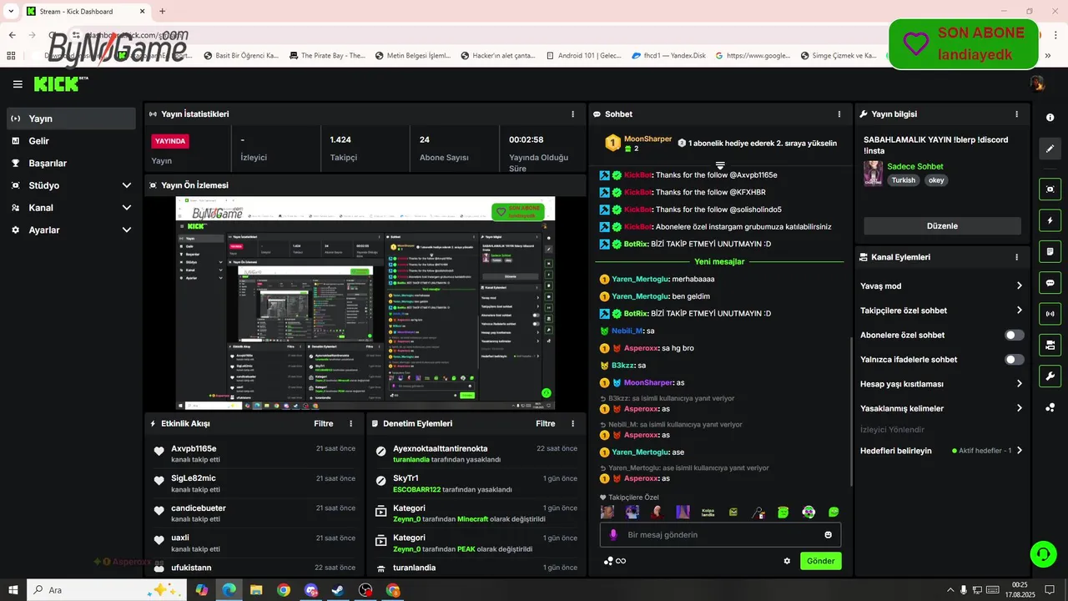Open Etkinlik Akışı three-dot menu
The height and width of the screenshot is (601, 1068).
click(350, 424)
